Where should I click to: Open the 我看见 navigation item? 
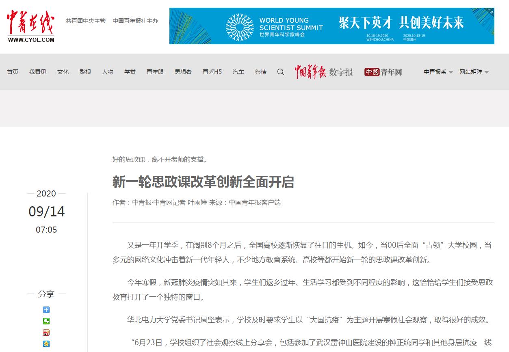pos(38,72)
